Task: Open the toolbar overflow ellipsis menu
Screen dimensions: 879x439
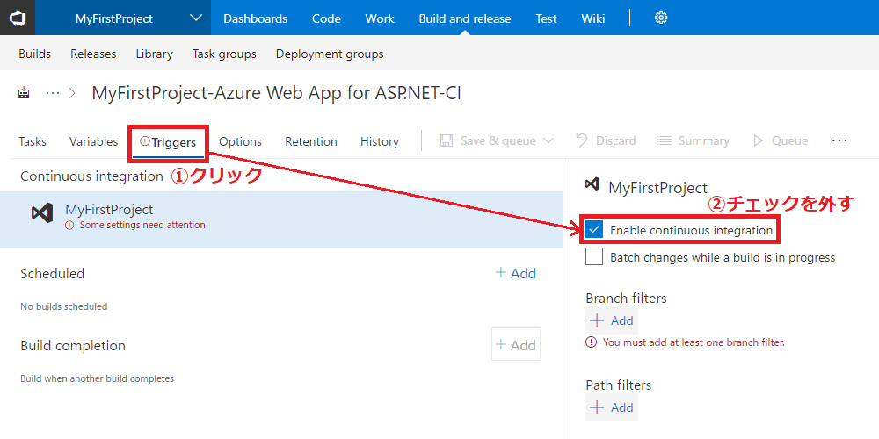Action: [x=839, y=140]
